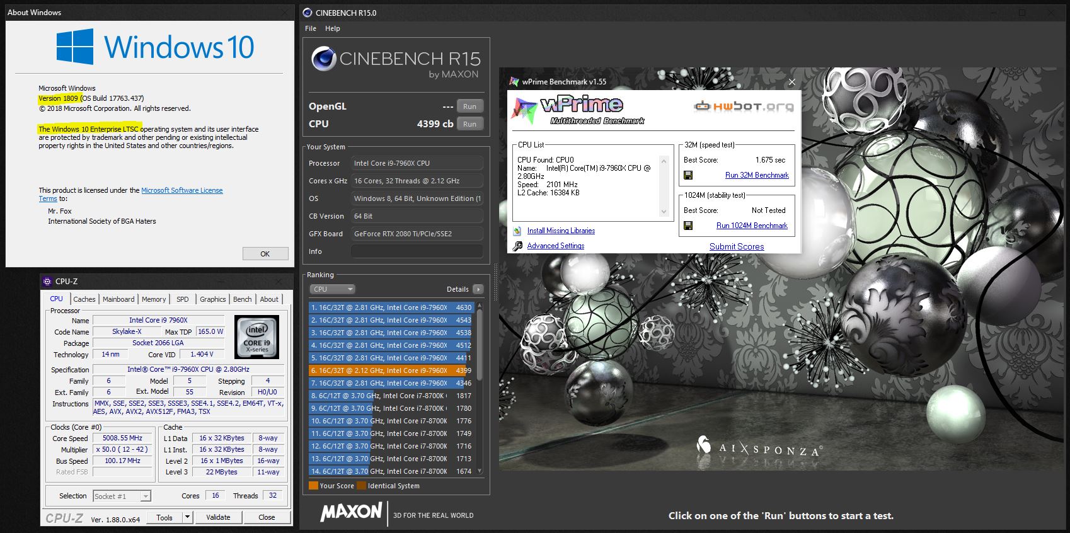Switch to the Memory tab in CPU-Z
1070x533 pixels.
[x=154, y=299]
